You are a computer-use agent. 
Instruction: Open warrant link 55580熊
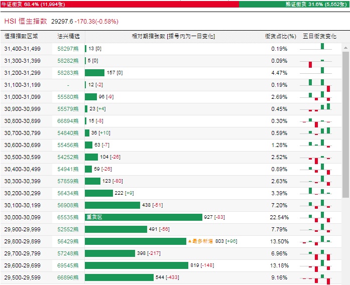click(x=68, y=97)
